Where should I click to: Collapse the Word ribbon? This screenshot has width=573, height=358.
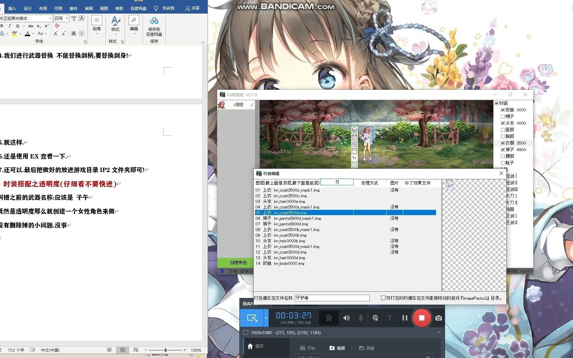203,42
